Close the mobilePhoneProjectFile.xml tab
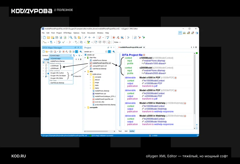The height and width of the screenshot is (164, 240). 144,47
